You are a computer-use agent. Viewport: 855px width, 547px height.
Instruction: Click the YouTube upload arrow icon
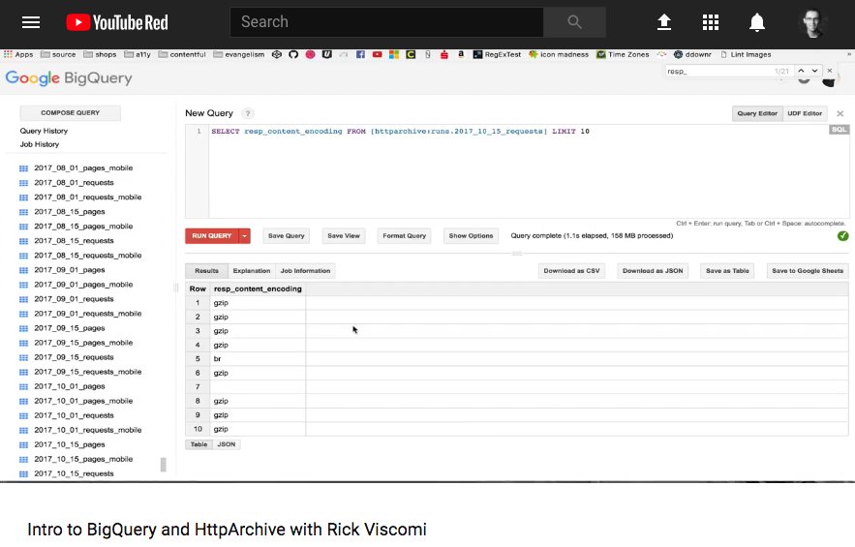tap(663, 22)
